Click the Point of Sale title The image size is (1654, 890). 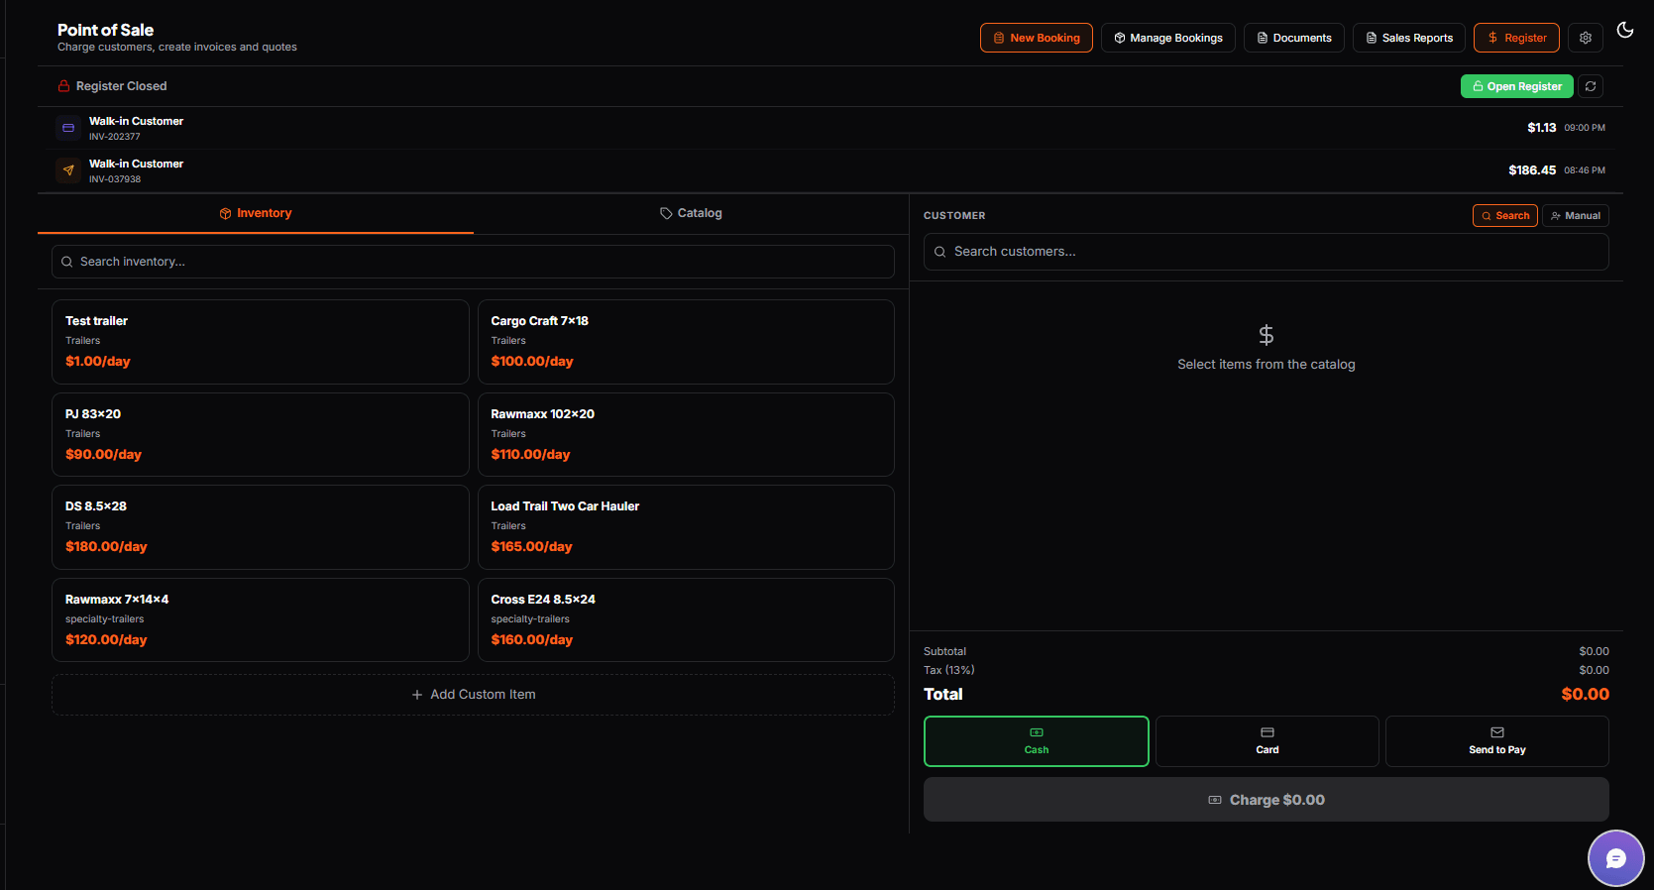pos(105,30)
